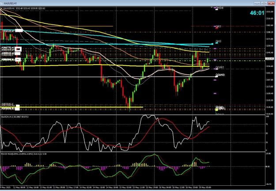
Task: Click the Stoch(24,14,1) indicator label
Action: [15, 117]
